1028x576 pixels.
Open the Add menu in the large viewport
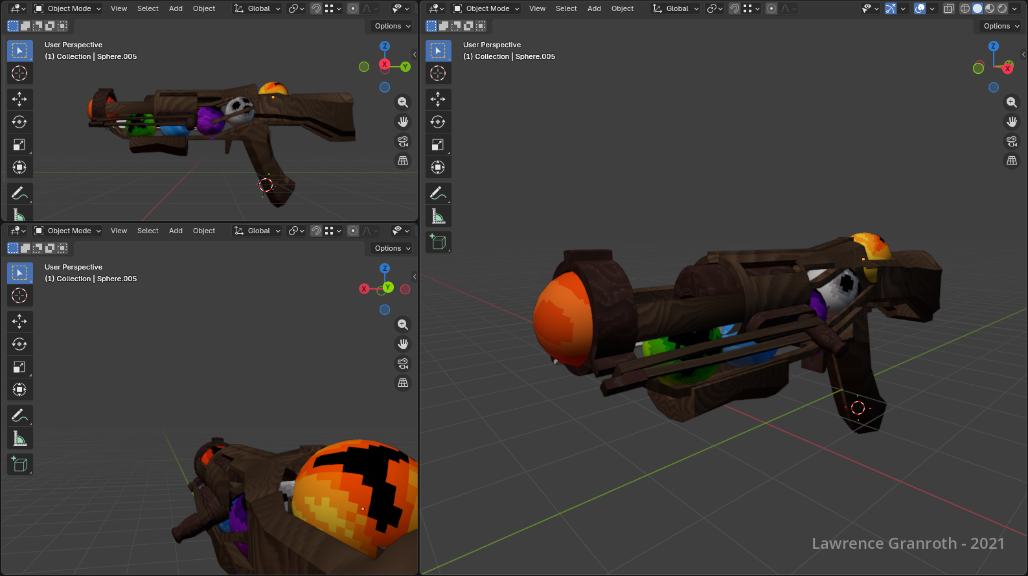click(x=594, y=8)
